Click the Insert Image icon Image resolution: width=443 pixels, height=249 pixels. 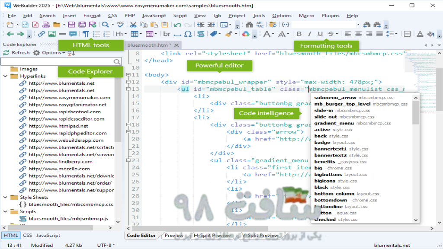tap(52, 34)
